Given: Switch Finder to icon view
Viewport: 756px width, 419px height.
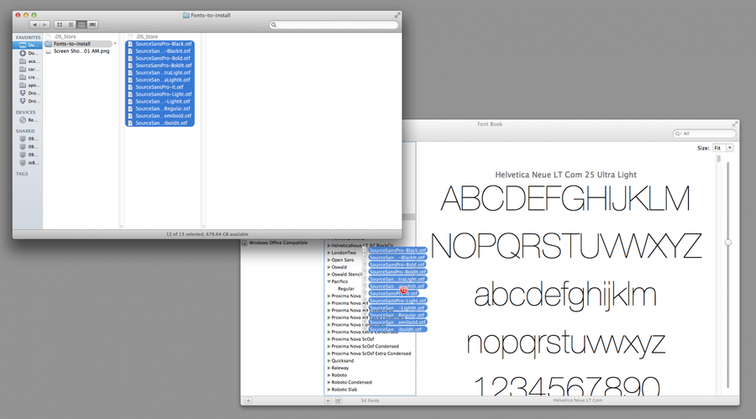Looking at the screenshot, I should point(60,25).
